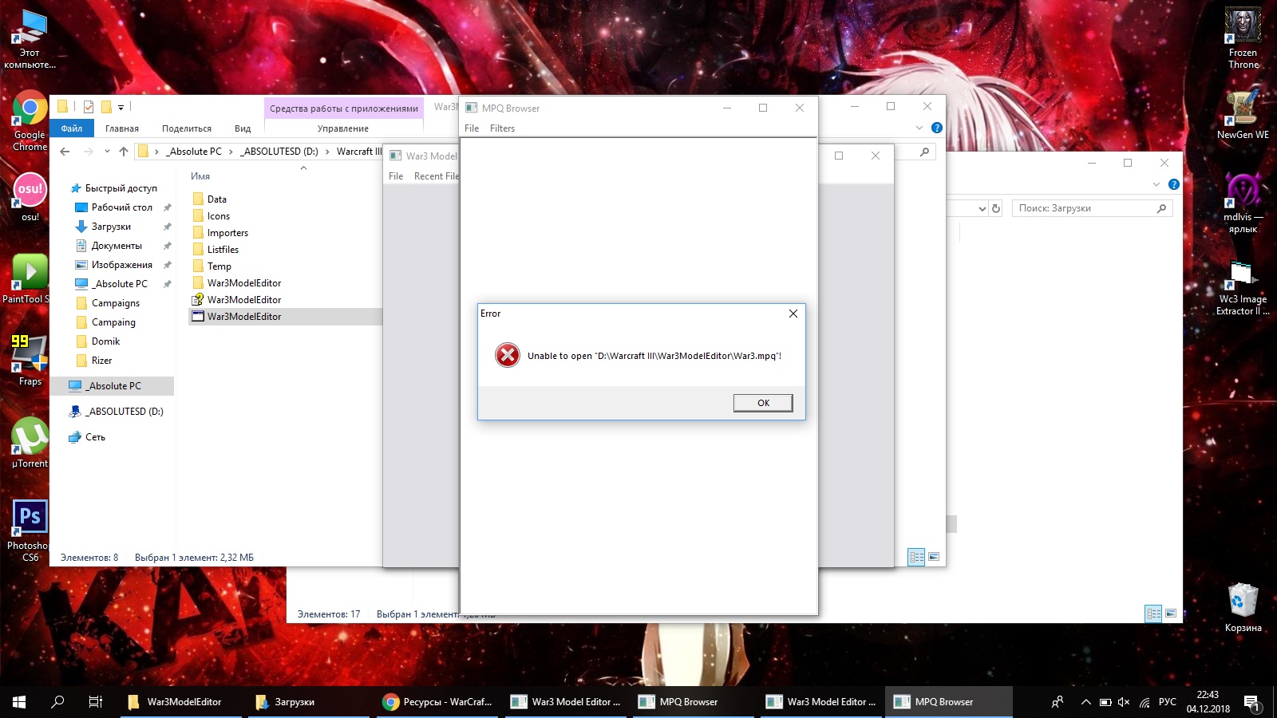The height and width of the screenshot is (718, 1277).
Task: Expand recent locations dropdown in Explorer
Action: [x=107, y=152]
